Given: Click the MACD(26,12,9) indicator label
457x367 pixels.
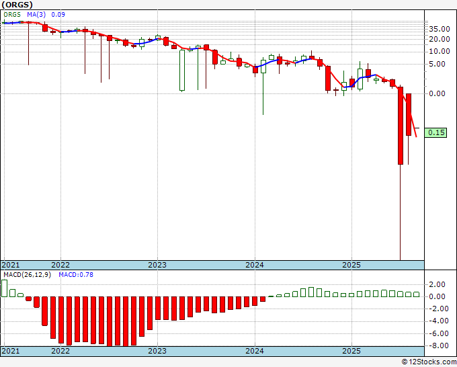Looking at the screenshot, I should [x=27, y=275].
